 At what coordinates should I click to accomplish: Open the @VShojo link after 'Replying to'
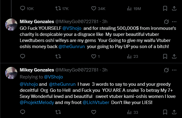(x=53, y=77)
